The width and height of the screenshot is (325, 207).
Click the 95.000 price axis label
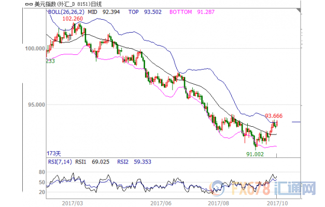tap(36, 105)
